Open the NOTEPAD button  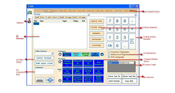pyautogui.click(x=96, y=39)
